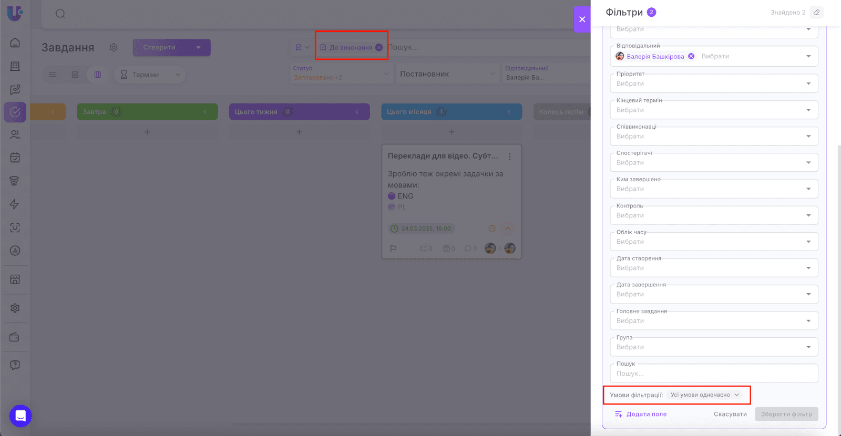Open the Відповідальний dropdown in filter panel
This screenshot has height=436, width=841.
coord(714,56)
